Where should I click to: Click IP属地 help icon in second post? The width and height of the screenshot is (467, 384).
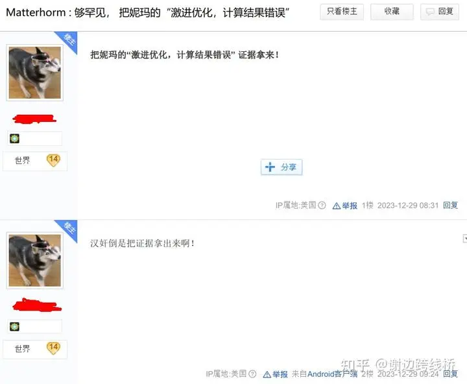pyautogui.click(x=252, y=374)
